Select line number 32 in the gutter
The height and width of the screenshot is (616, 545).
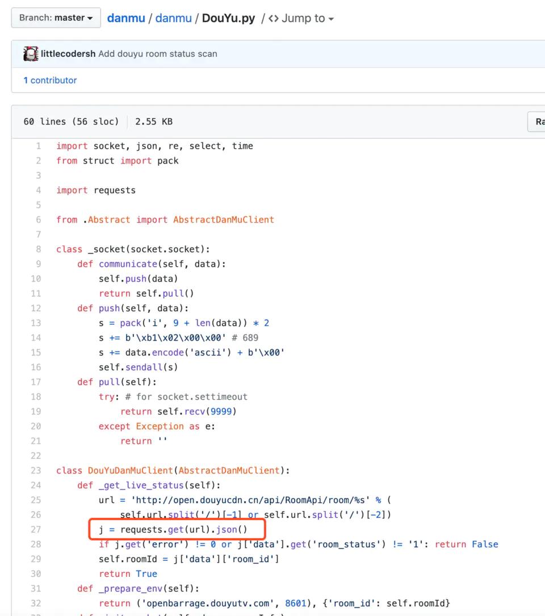tap(36, 604)
